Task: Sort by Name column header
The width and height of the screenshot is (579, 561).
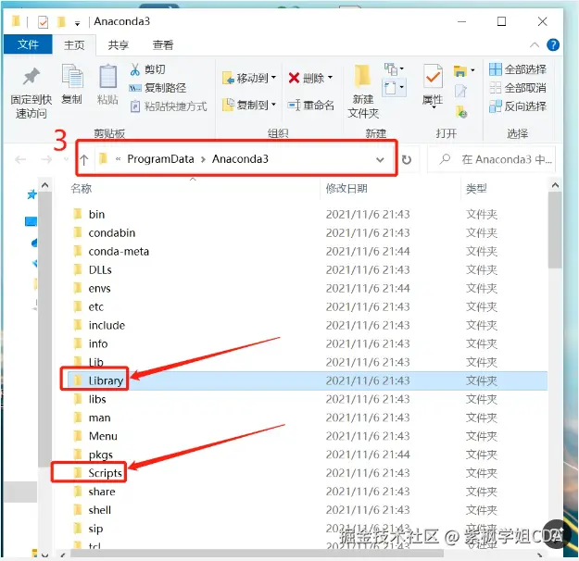Action: tap(82, 189)
